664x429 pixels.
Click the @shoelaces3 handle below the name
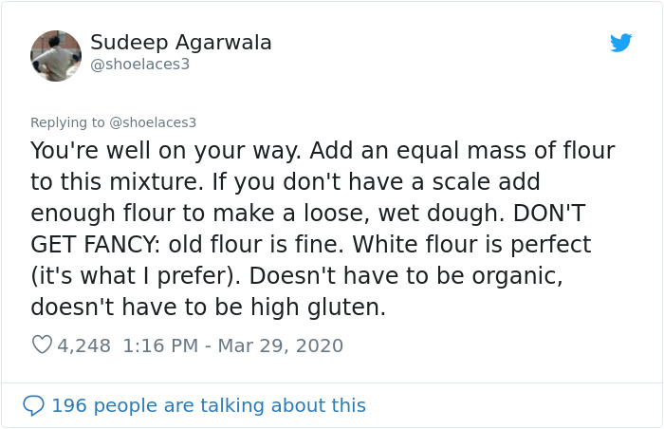point(140,65)
